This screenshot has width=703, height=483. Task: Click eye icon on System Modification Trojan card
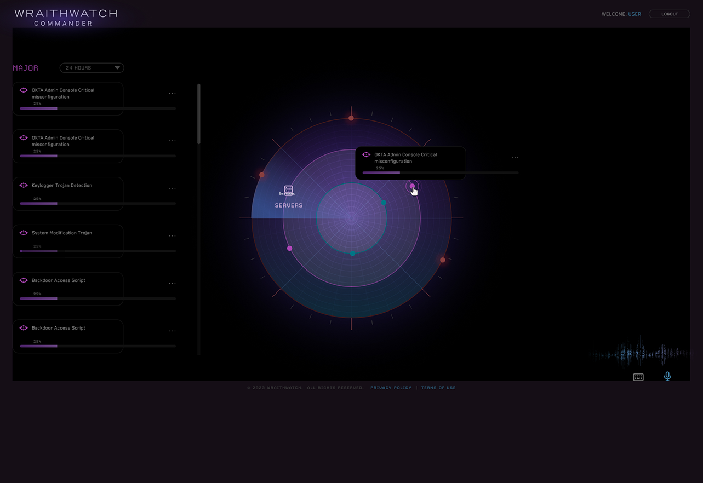(x=24, y=233)
